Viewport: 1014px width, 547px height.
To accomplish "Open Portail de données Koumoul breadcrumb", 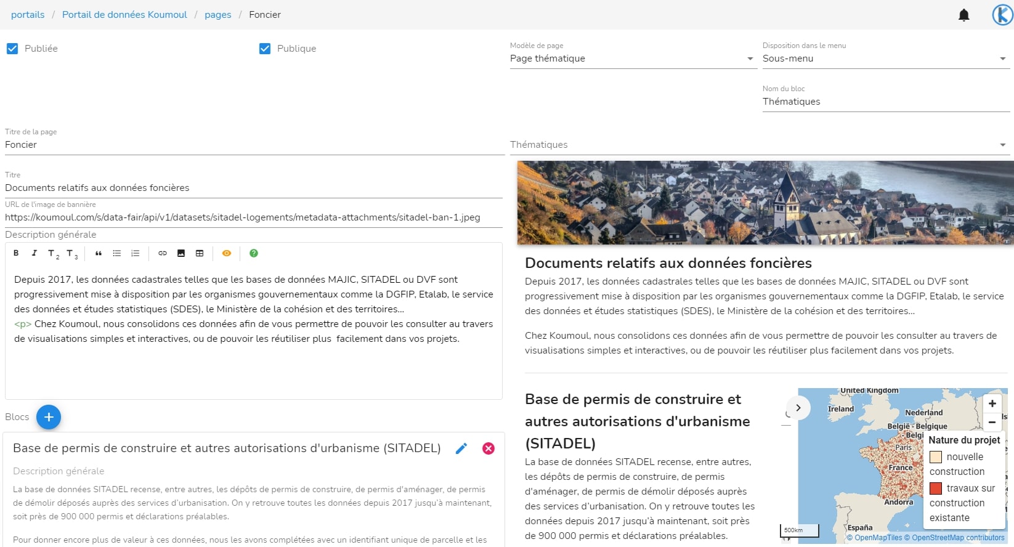I will 124,15.
